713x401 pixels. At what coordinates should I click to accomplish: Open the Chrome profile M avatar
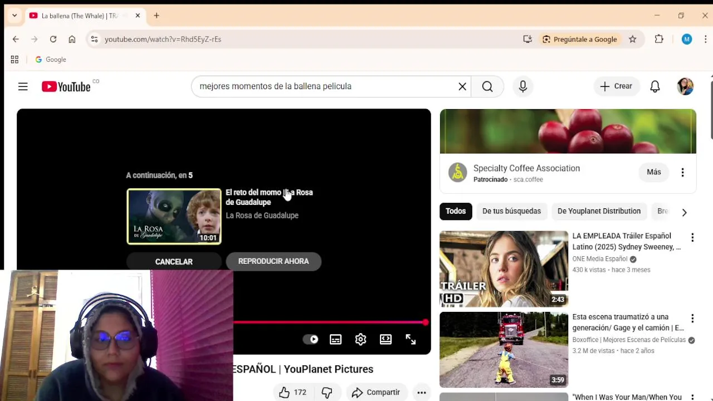tap(687, 39)
